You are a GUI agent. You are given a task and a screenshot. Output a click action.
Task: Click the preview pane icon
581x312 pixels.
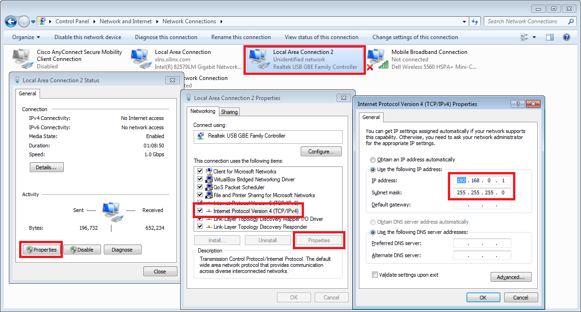[x=550, y=37]
